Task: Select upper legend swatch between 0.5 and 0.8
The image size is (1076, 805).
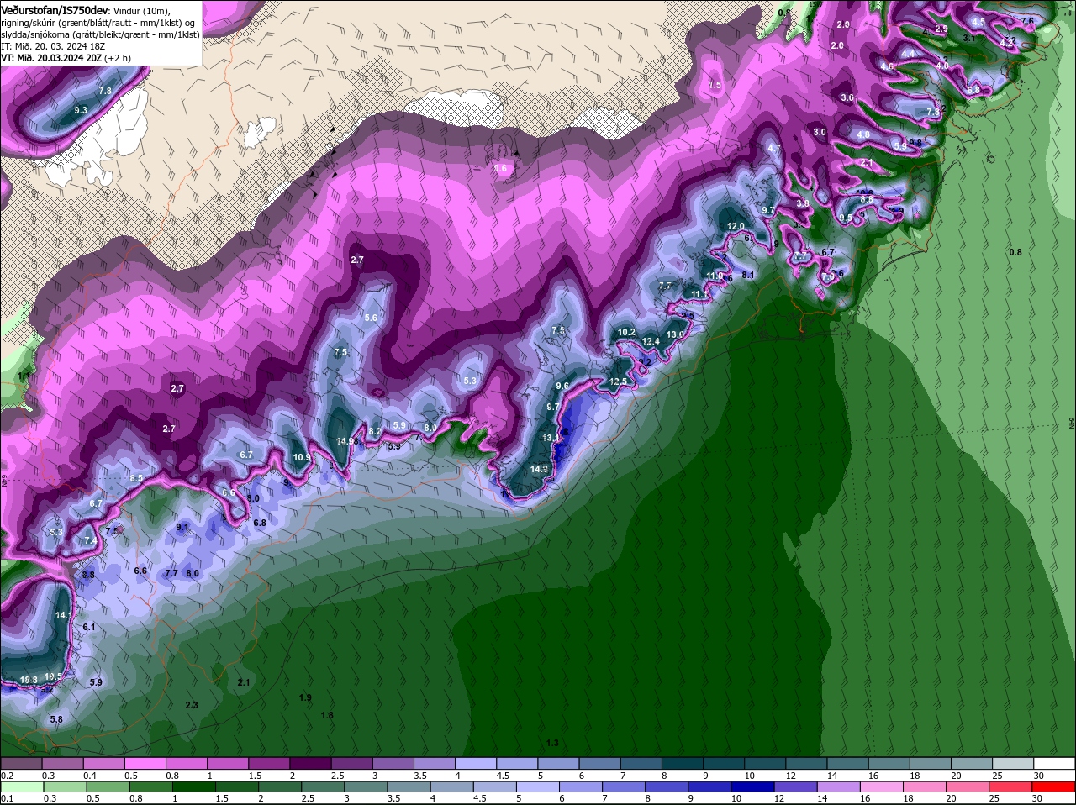Action: click(x=145, y=763)
